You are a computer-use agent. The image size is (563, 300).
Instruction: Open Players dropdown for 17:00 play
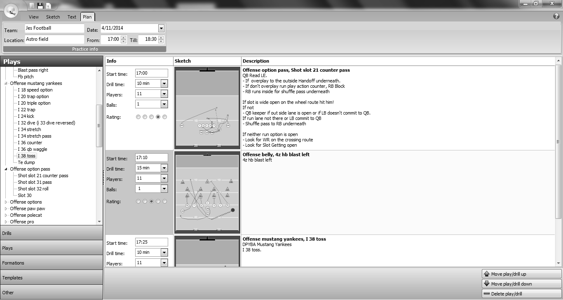point(164,94)
